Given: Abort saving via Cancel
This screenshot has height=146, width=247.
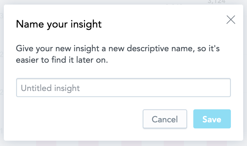Looking at the screenshot, I should click(165, 119).
